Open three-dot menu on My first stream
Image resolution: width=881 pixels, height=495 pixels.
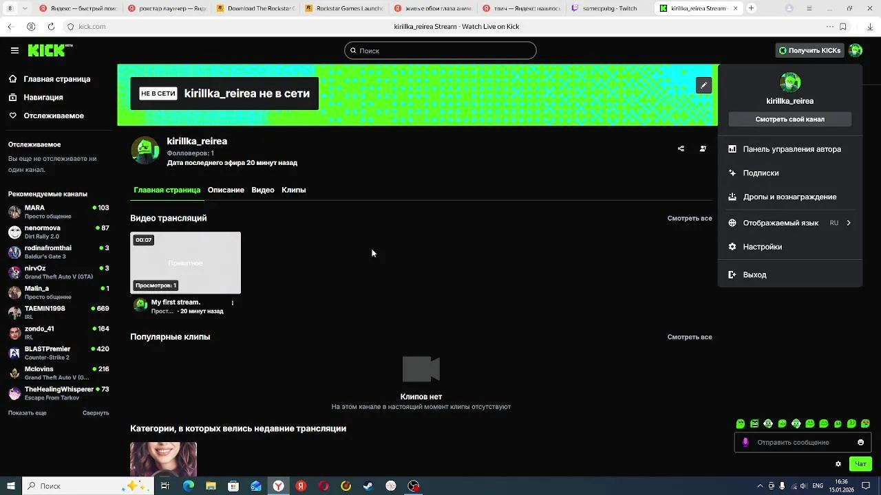(x=232, y=302)
